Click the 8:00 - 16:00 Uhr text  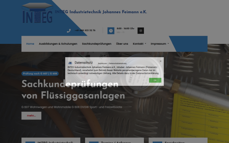pos(126,29)
